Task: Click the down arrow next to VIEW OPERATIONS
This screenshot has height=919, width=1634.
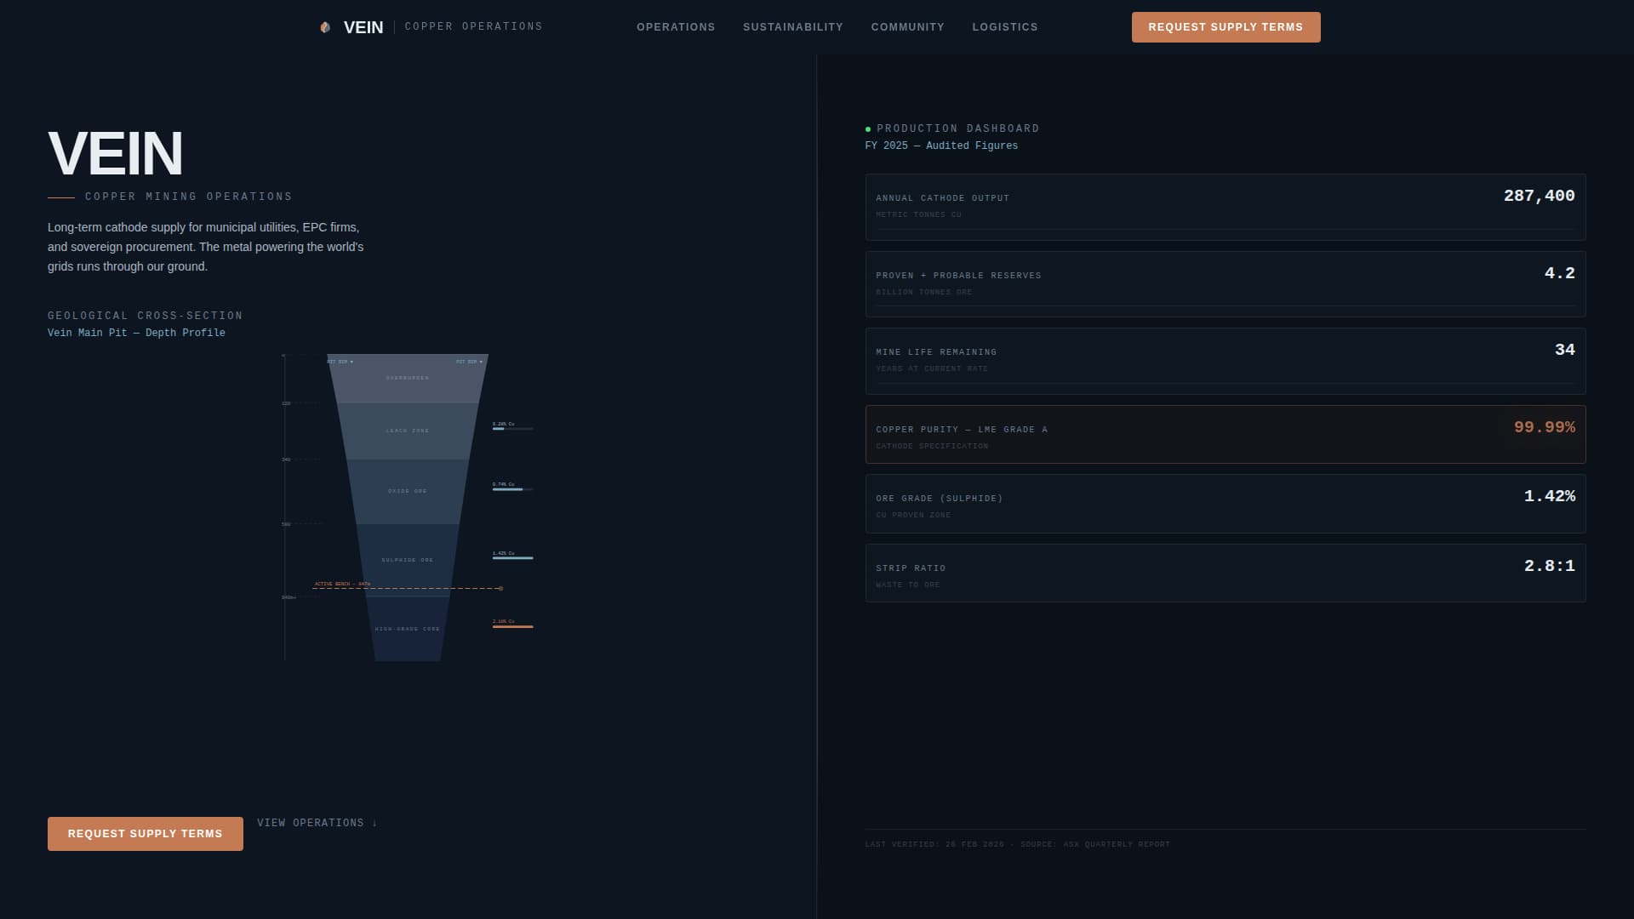Action: (x=374, y=822)
